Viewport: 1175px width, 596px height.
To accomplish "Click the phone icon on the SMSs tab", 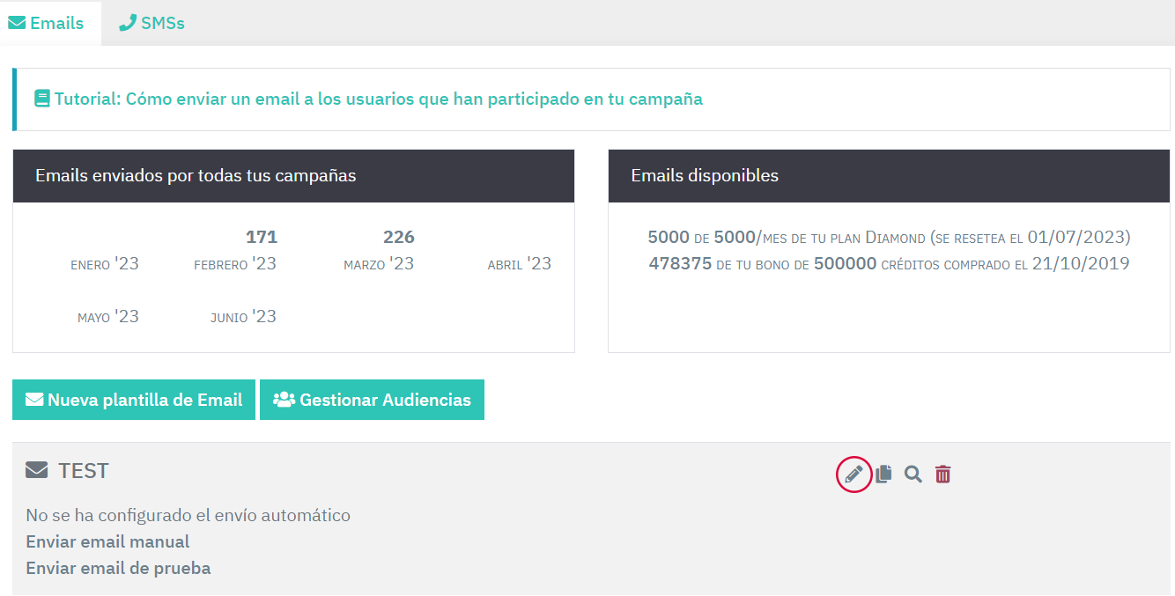I will tap(129, 23).
